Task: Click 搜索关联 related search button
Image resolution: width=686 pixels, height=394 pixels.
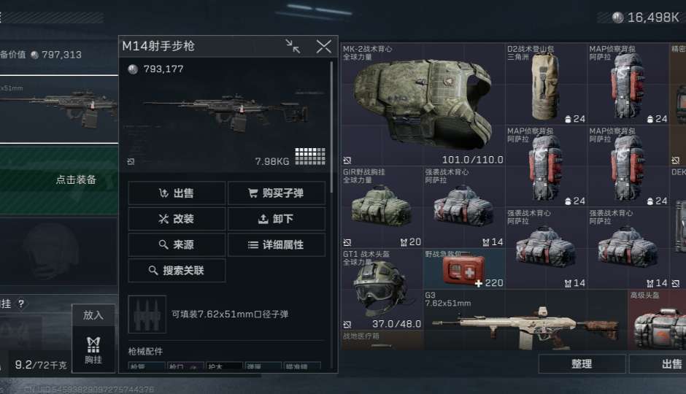Action: point(177,270)
